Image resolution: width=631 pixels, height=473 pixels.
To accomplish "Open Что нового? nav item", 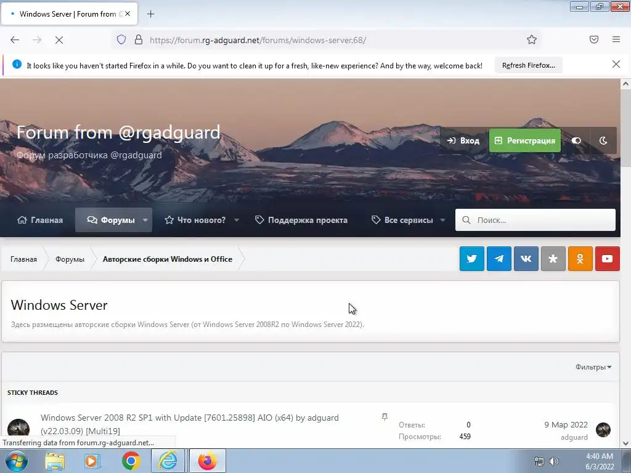I will [195, 220].
